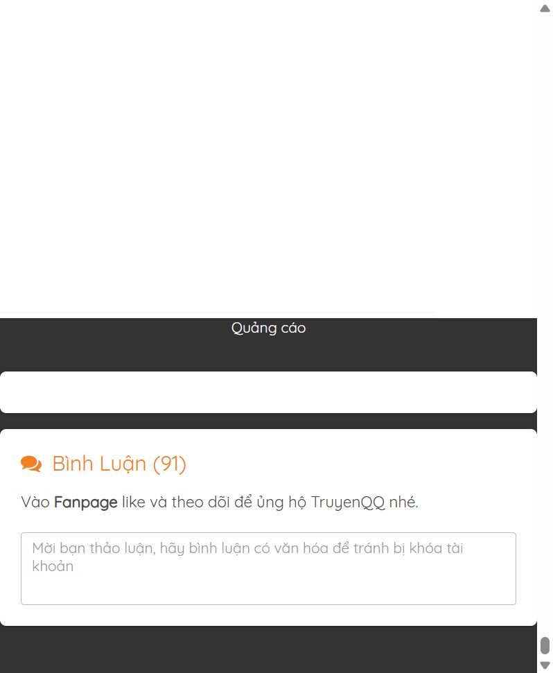Click the scrollbar up arrow
This screenshot has height=673, width=553.
pos(545,8)
